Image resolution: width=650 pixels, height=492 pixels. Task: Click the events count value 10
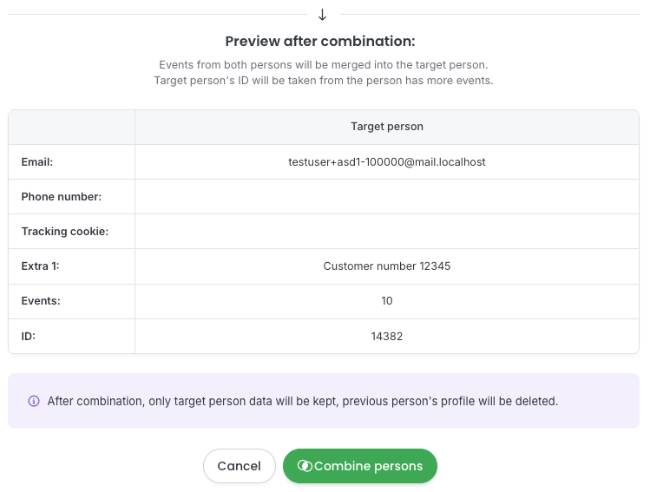click(386, 301)
